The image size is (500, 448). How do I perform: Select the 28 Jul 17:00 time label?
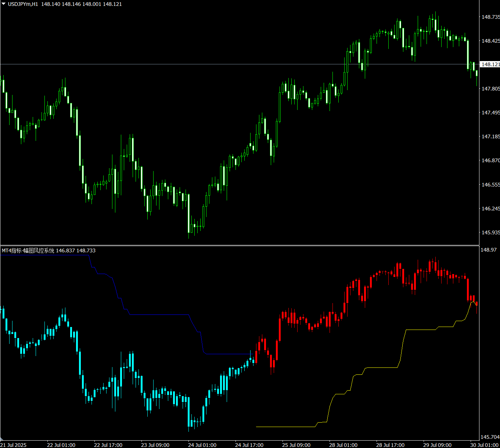[x=390, y=445]
